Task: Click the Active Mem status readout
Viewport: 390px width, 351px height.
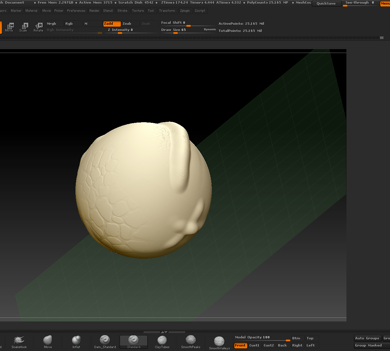Action: [96, 3]
